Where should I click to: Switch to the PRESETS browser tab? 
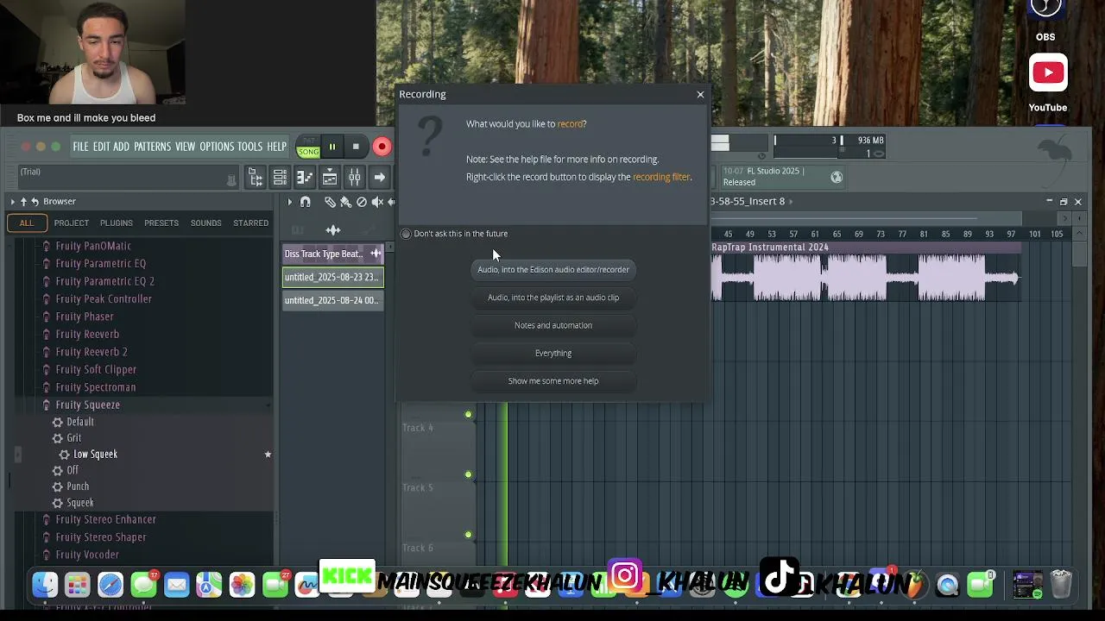tap(161, 223)
